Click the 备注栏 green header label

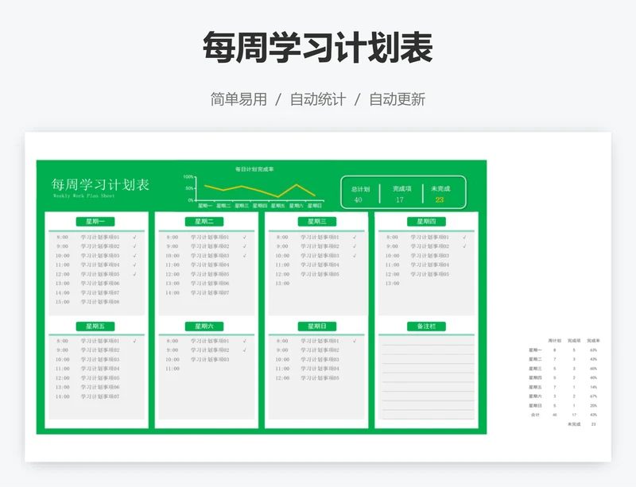click(426, 326)
